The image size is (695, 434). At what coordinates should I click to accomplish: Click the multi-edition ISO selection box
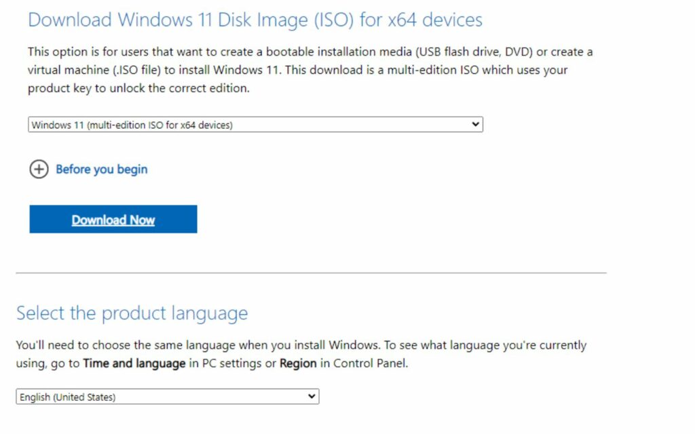(255, 124)
